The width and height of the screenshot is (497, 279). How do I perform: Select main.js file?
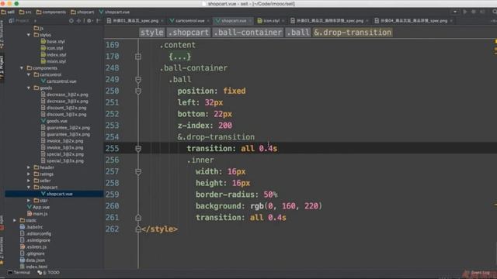(37, 214)
